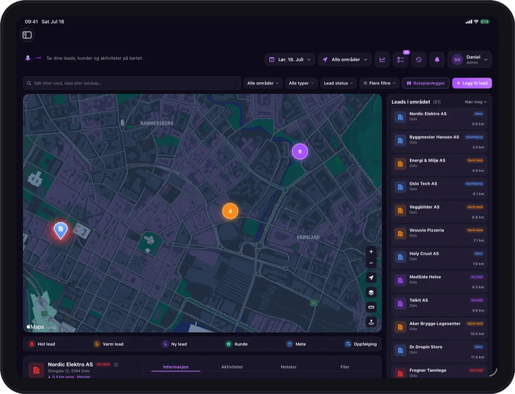
Task: Switch to the Notater tab
Action: [x=289, y=367]
